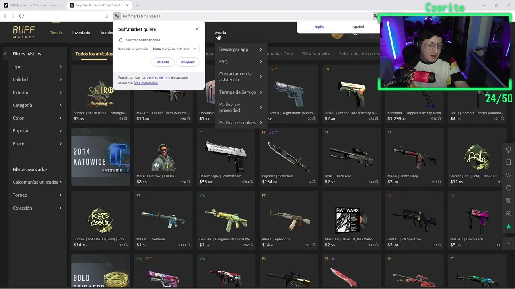Expand the Exterior filter

pyautogui.click(x=37, y=92)
